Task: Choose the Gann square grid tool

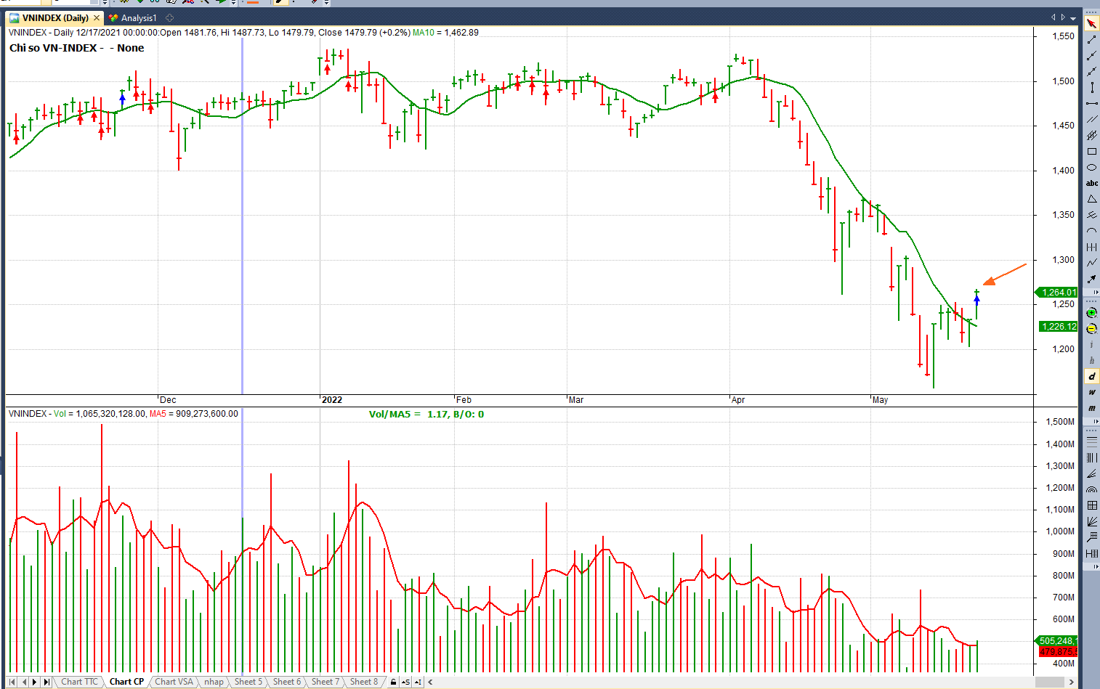Action: tap(1091, 505)
